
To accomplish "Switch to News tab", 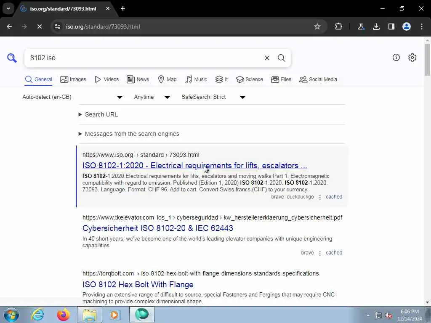I will point(138,79).
